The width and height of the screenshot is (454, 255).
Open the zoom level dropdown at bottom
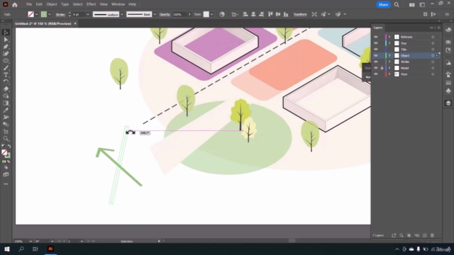pyautogui.click(x=31, y=241)
